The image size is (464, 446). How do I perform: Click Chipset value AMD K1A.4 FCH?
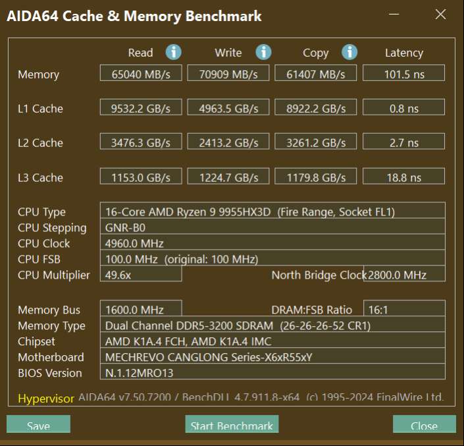(272, 340)
